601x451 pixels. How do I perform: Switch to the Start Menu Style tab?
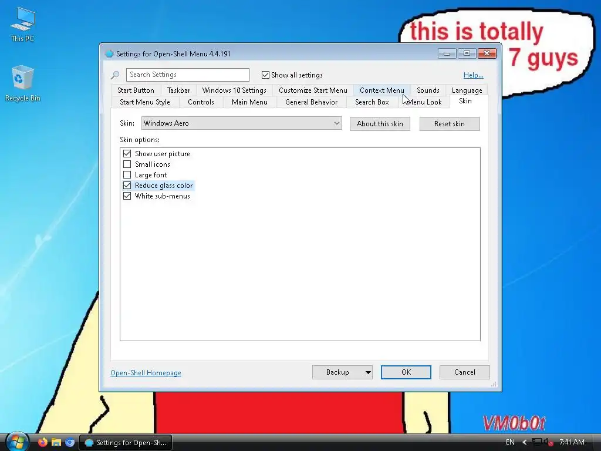pos(145,102)
